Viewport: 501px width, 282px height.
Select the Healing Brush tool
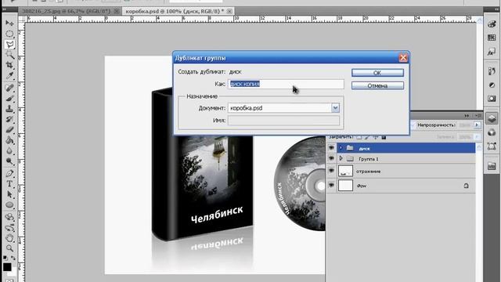point(9,88)
